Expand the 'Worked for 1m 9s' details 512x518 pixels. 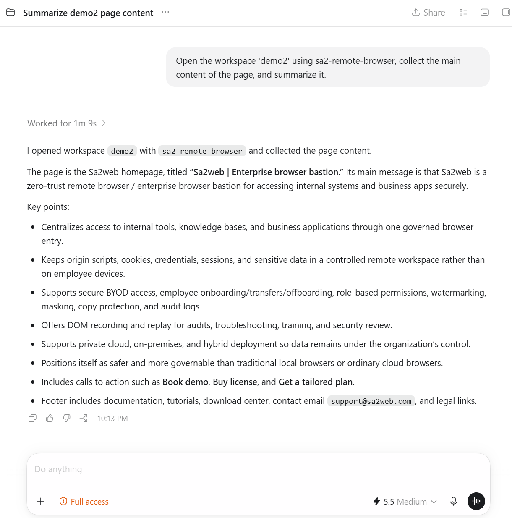tap(67, 123)
